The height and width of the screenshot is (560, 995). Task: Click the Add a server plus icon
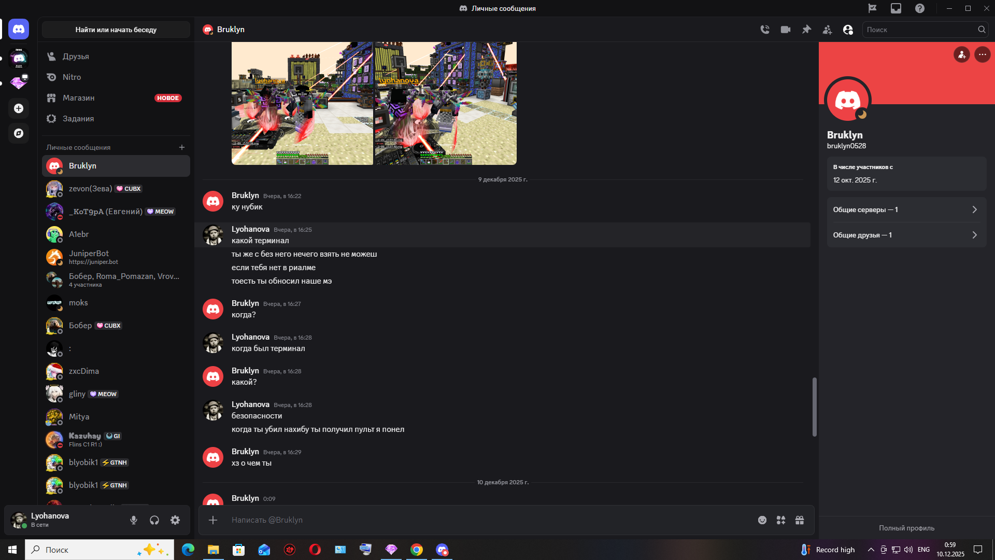[19, 108]
